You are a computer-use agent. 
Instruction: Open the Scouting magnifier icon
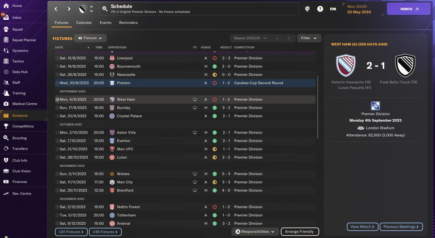[6, 138]
